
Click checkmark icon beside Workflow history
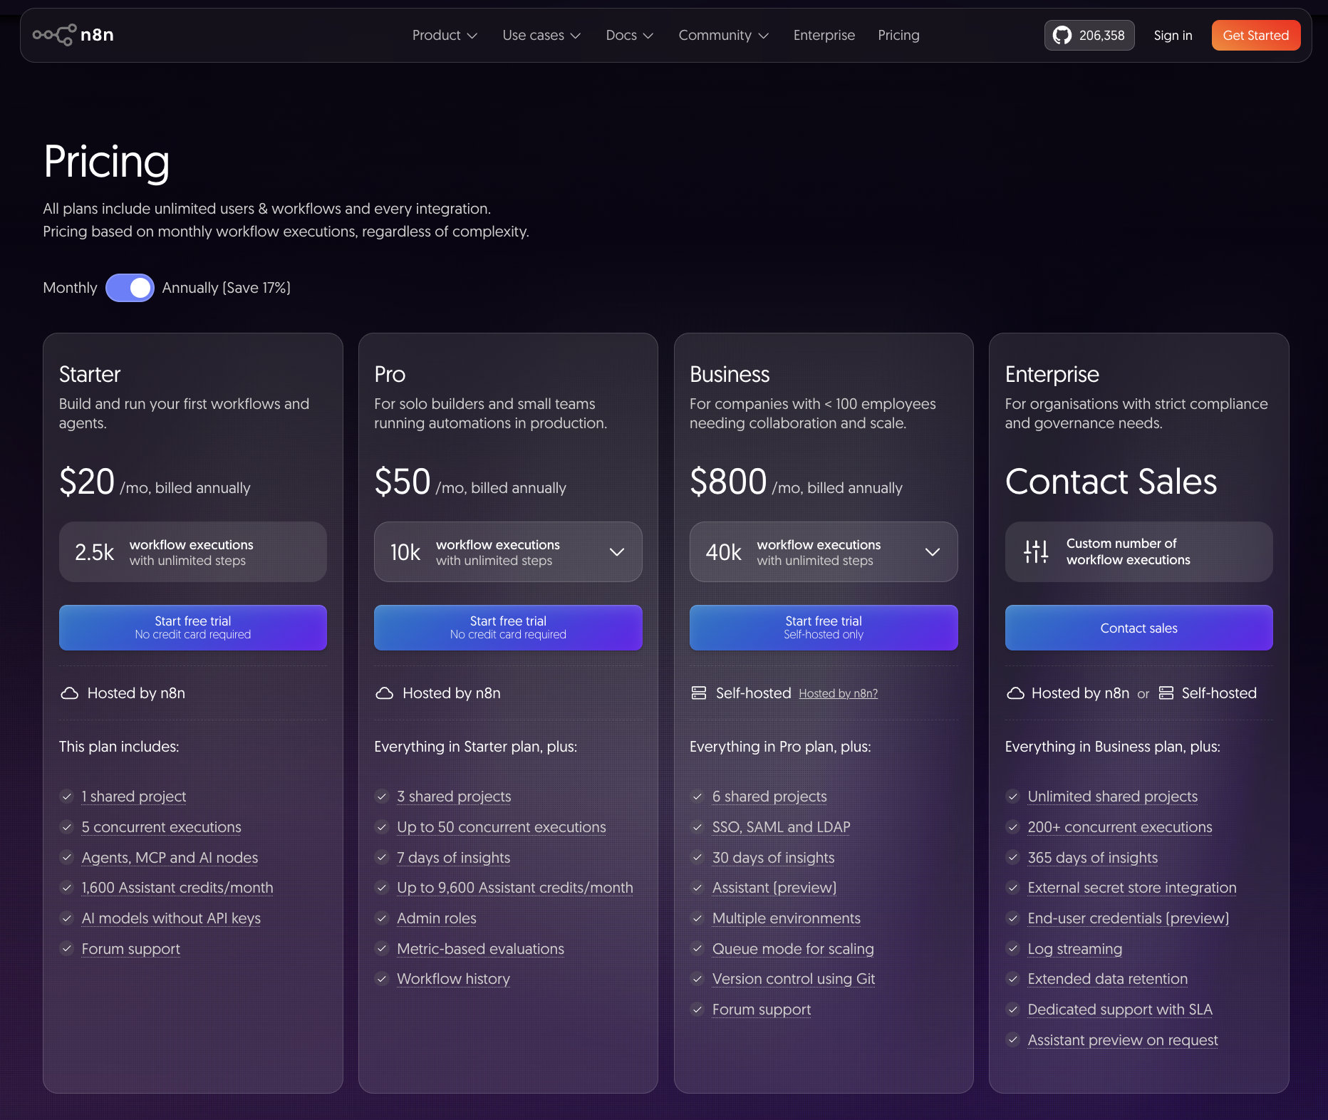[x=382, y=979]
